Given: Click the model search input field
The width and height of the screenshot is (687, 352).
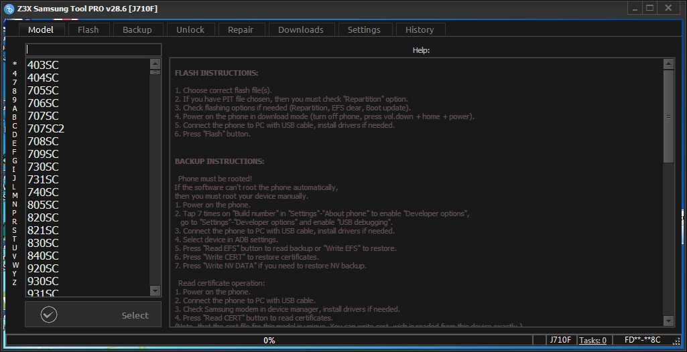Looking at the screenshot, I should [x=93, y=50].
